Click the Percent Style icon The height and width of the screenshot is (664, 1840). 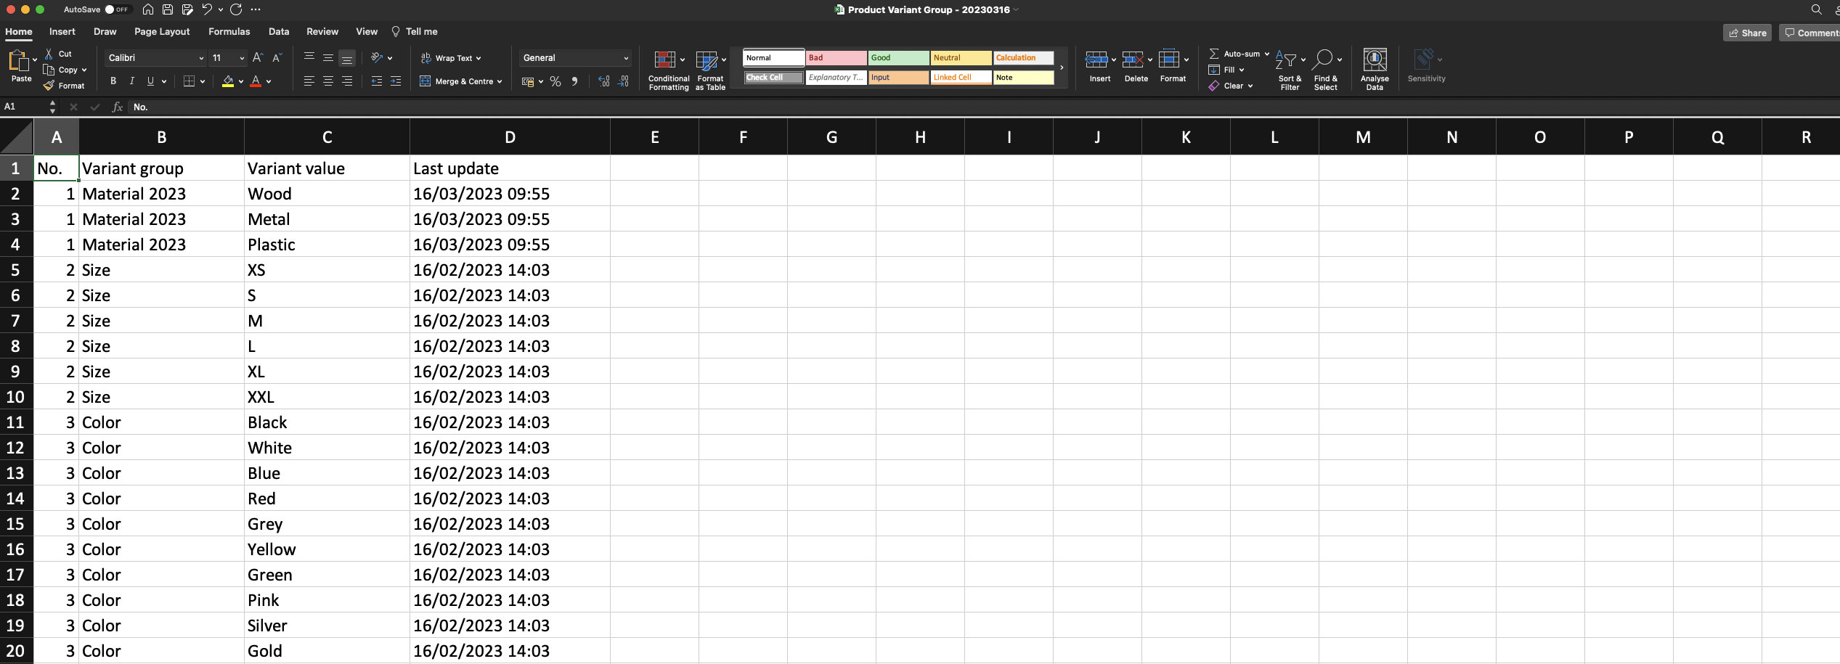point(555,81)
